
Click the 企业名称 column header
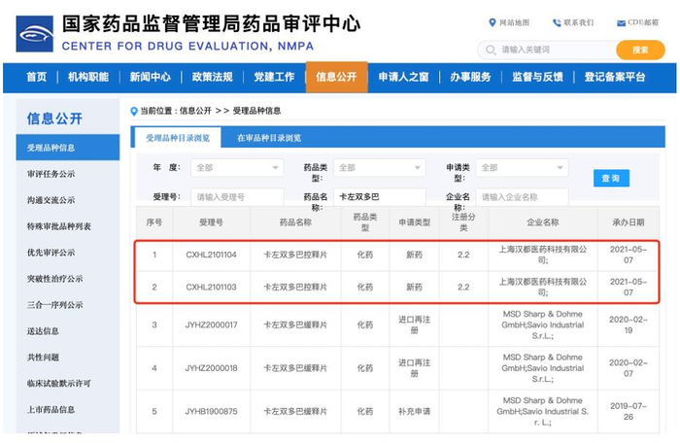[x=542, y=222]
